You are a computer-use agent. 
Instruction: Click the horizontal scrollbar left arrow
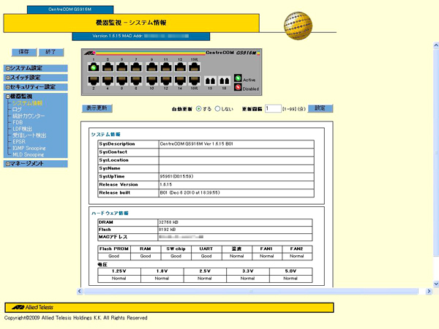[80, 291]
